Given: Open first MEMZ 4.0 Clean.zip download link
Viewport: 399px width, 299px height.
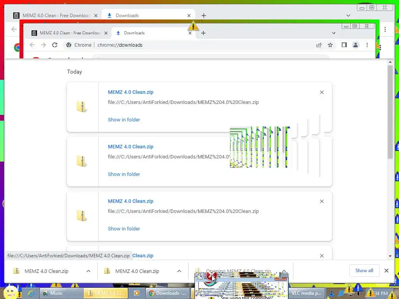Looking at the screenshot, I should point(131,92).
